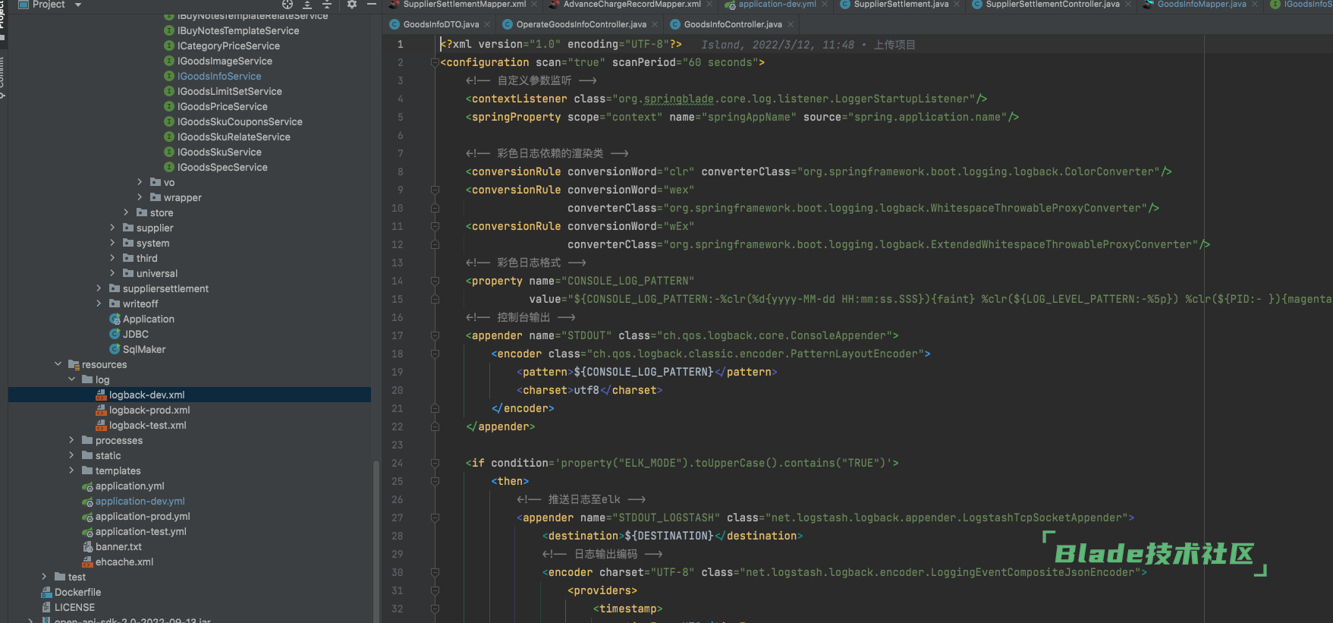
Task: Click the locate/select opened file crosshair icon
Action: (x=288, y=5)
